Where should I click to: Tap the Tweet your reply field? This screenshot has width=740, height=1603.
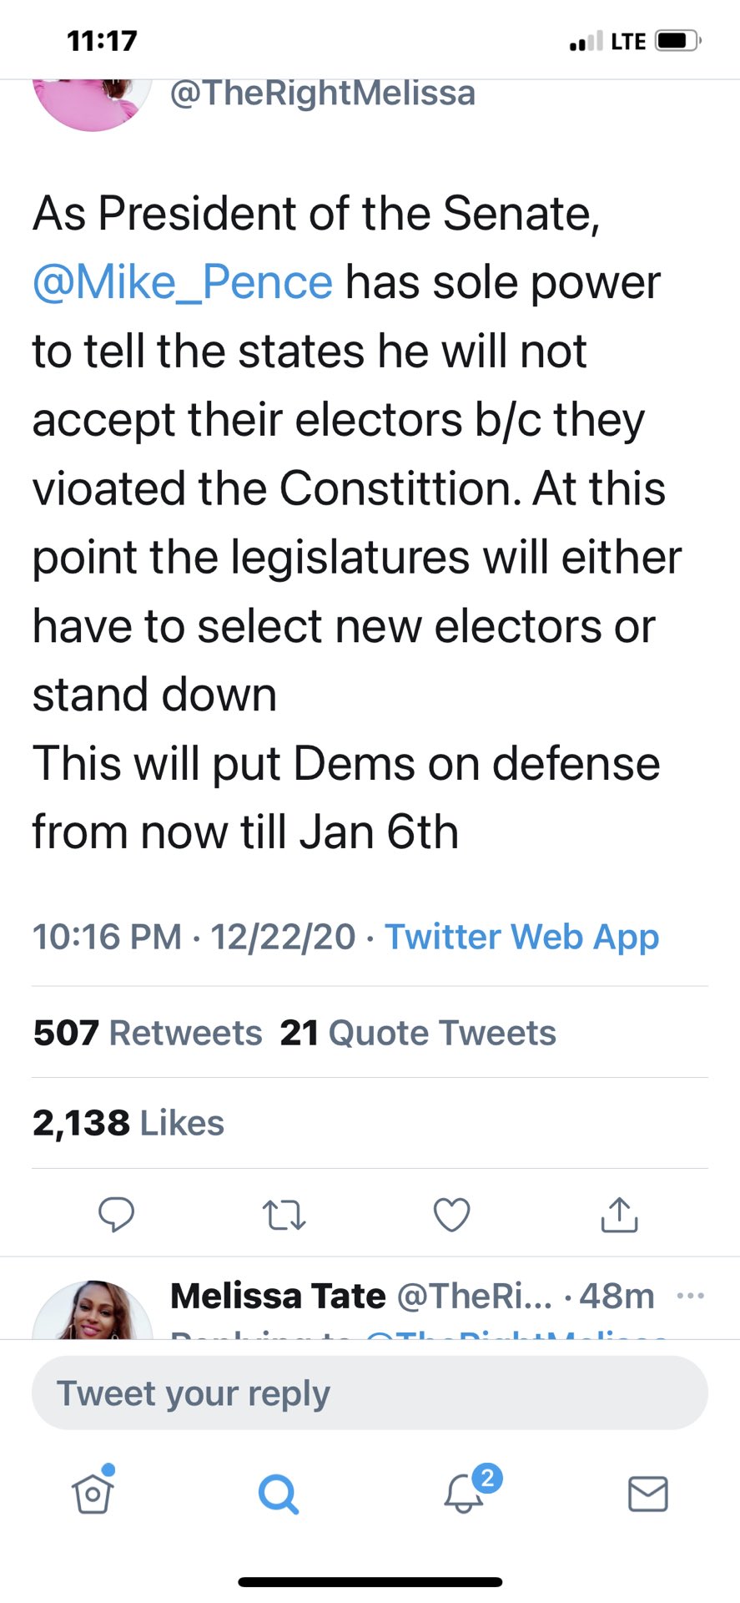370,1392
